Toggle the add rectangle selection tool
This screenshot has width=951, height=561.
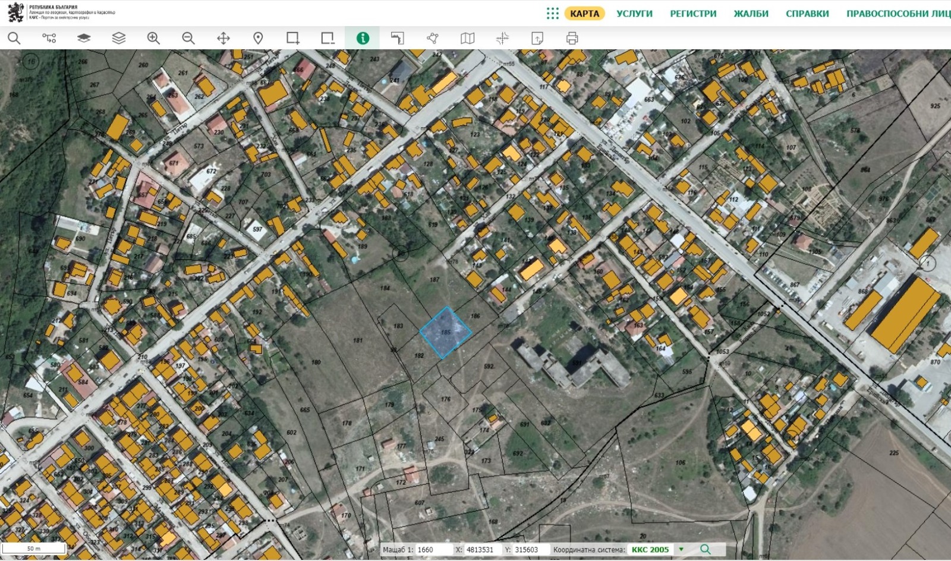(293, 39)
